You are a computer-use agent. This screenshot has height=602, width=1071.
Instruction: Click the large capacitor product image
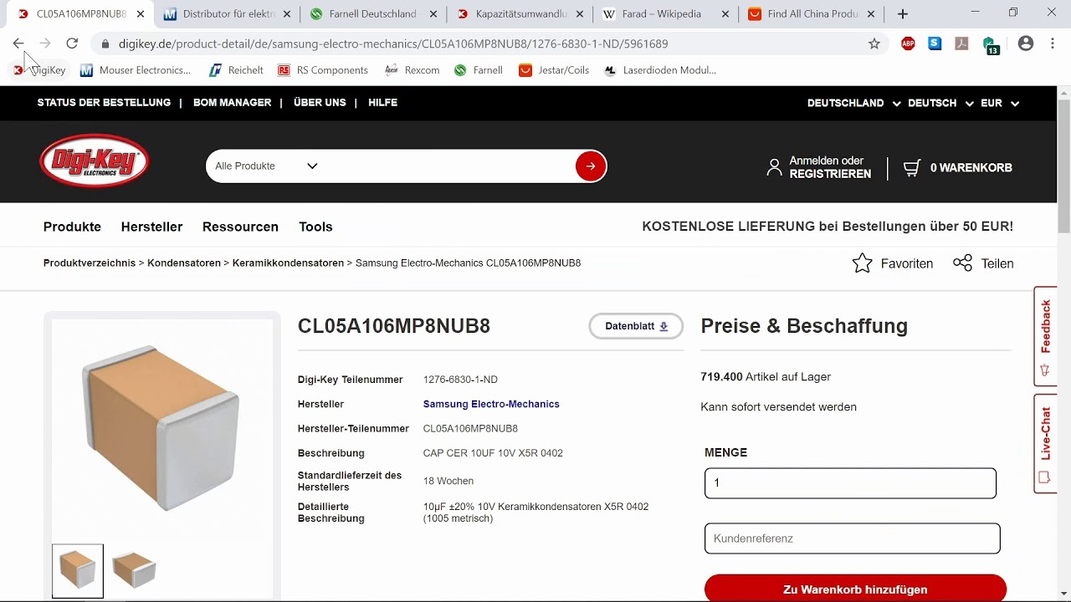click(161, 426)
